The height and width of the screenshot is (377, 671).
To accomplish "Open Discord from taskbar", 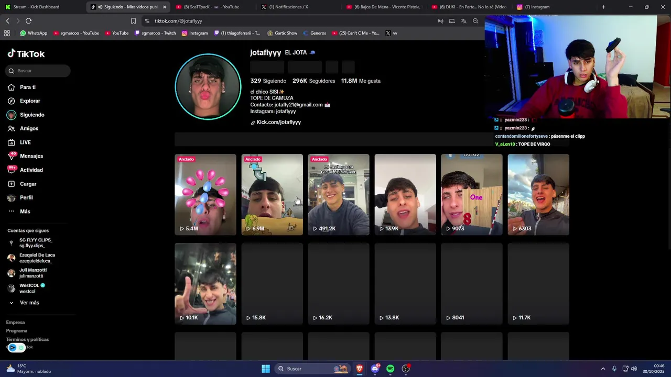I will pos(375,369).
